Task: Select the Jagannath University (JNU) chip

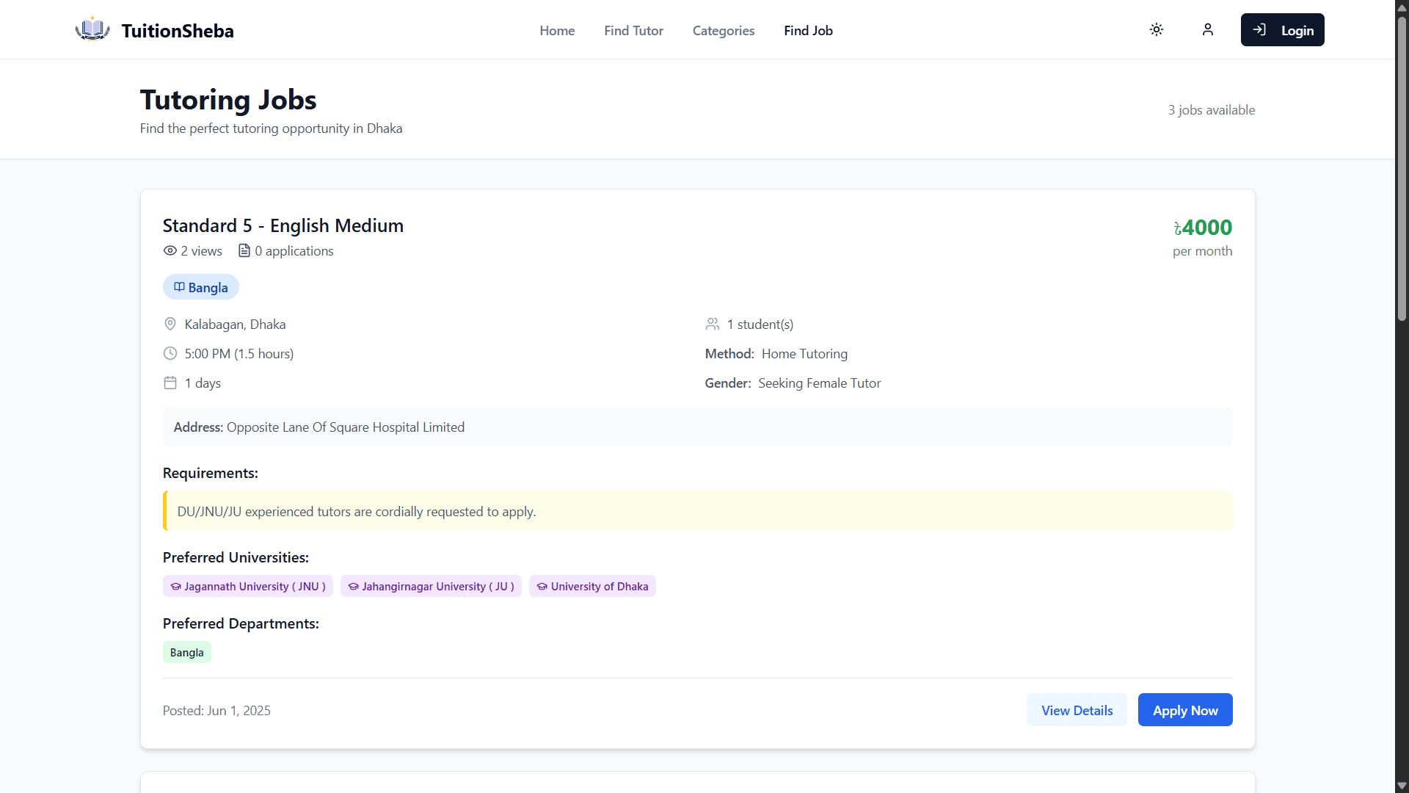Action: pos(248,587)
